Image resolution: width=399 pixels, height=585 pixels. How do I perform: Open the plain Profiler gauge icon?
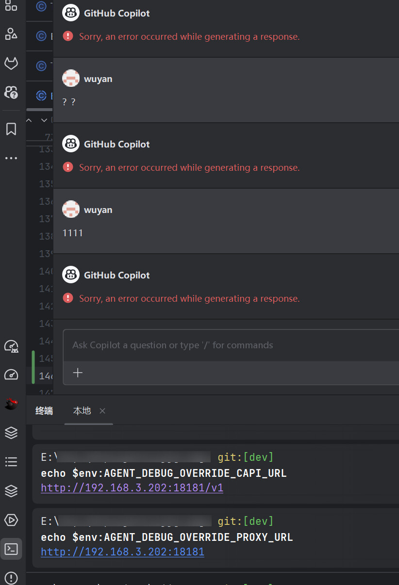click(11, 374)
